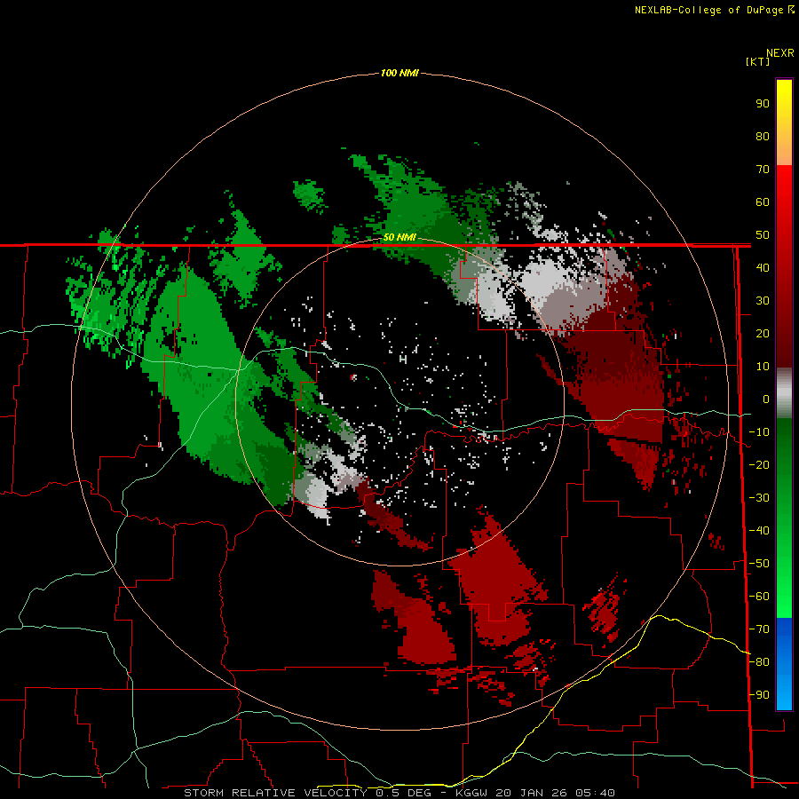Click STORM RELATIVE VELOCITY in the bottom caption
Image resolution: width=799 pixels, height=799 pixels.
click(276, 793)
